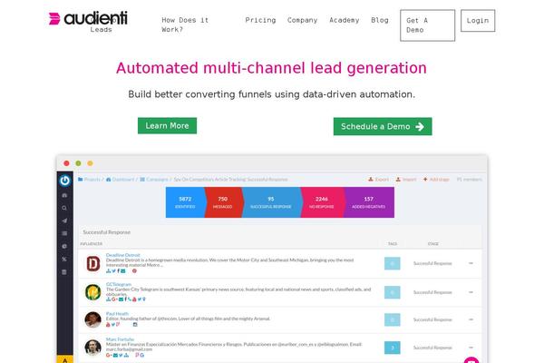The width and height of the screenshot is (544, 363).
Task: Click the Tags column header
Action: 393,244
